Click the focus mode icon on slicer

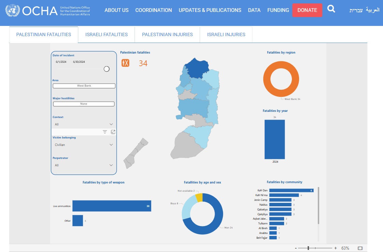(x=113, y=132)
